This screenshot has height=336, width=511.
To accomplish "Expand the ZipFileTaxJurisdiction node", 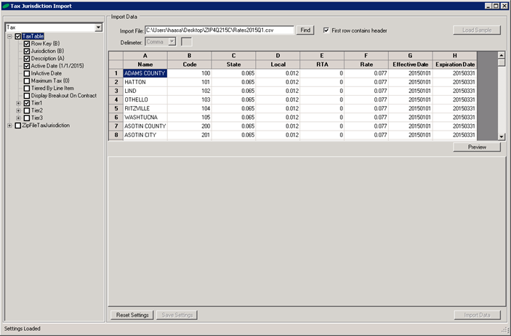I will click(x=9, y=126).
